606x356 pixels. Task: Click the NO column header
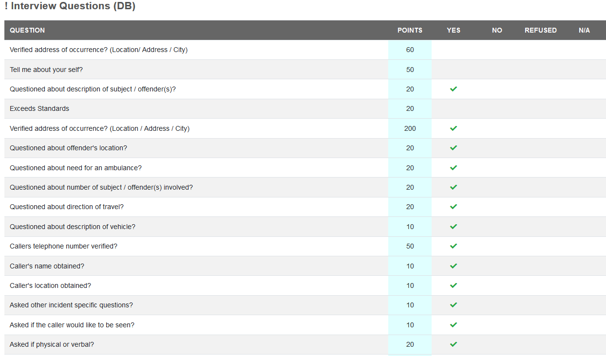(x=497, y=30)
